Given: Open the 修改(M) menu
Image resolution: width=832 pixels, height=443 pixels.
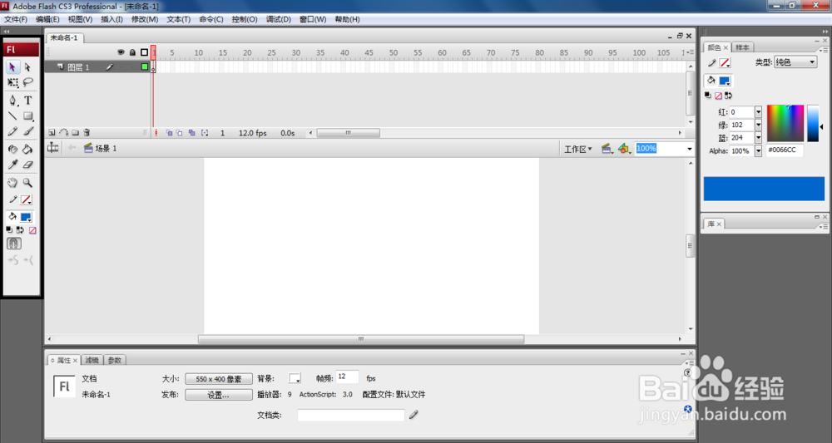Looking at the screenshot, I should pyautogui.click(x=145, y=19).
